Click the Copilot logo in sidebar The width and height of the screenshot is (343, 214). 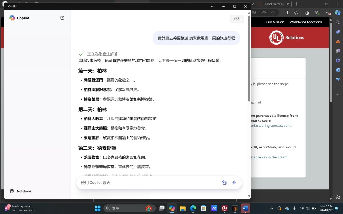point(12,18)
